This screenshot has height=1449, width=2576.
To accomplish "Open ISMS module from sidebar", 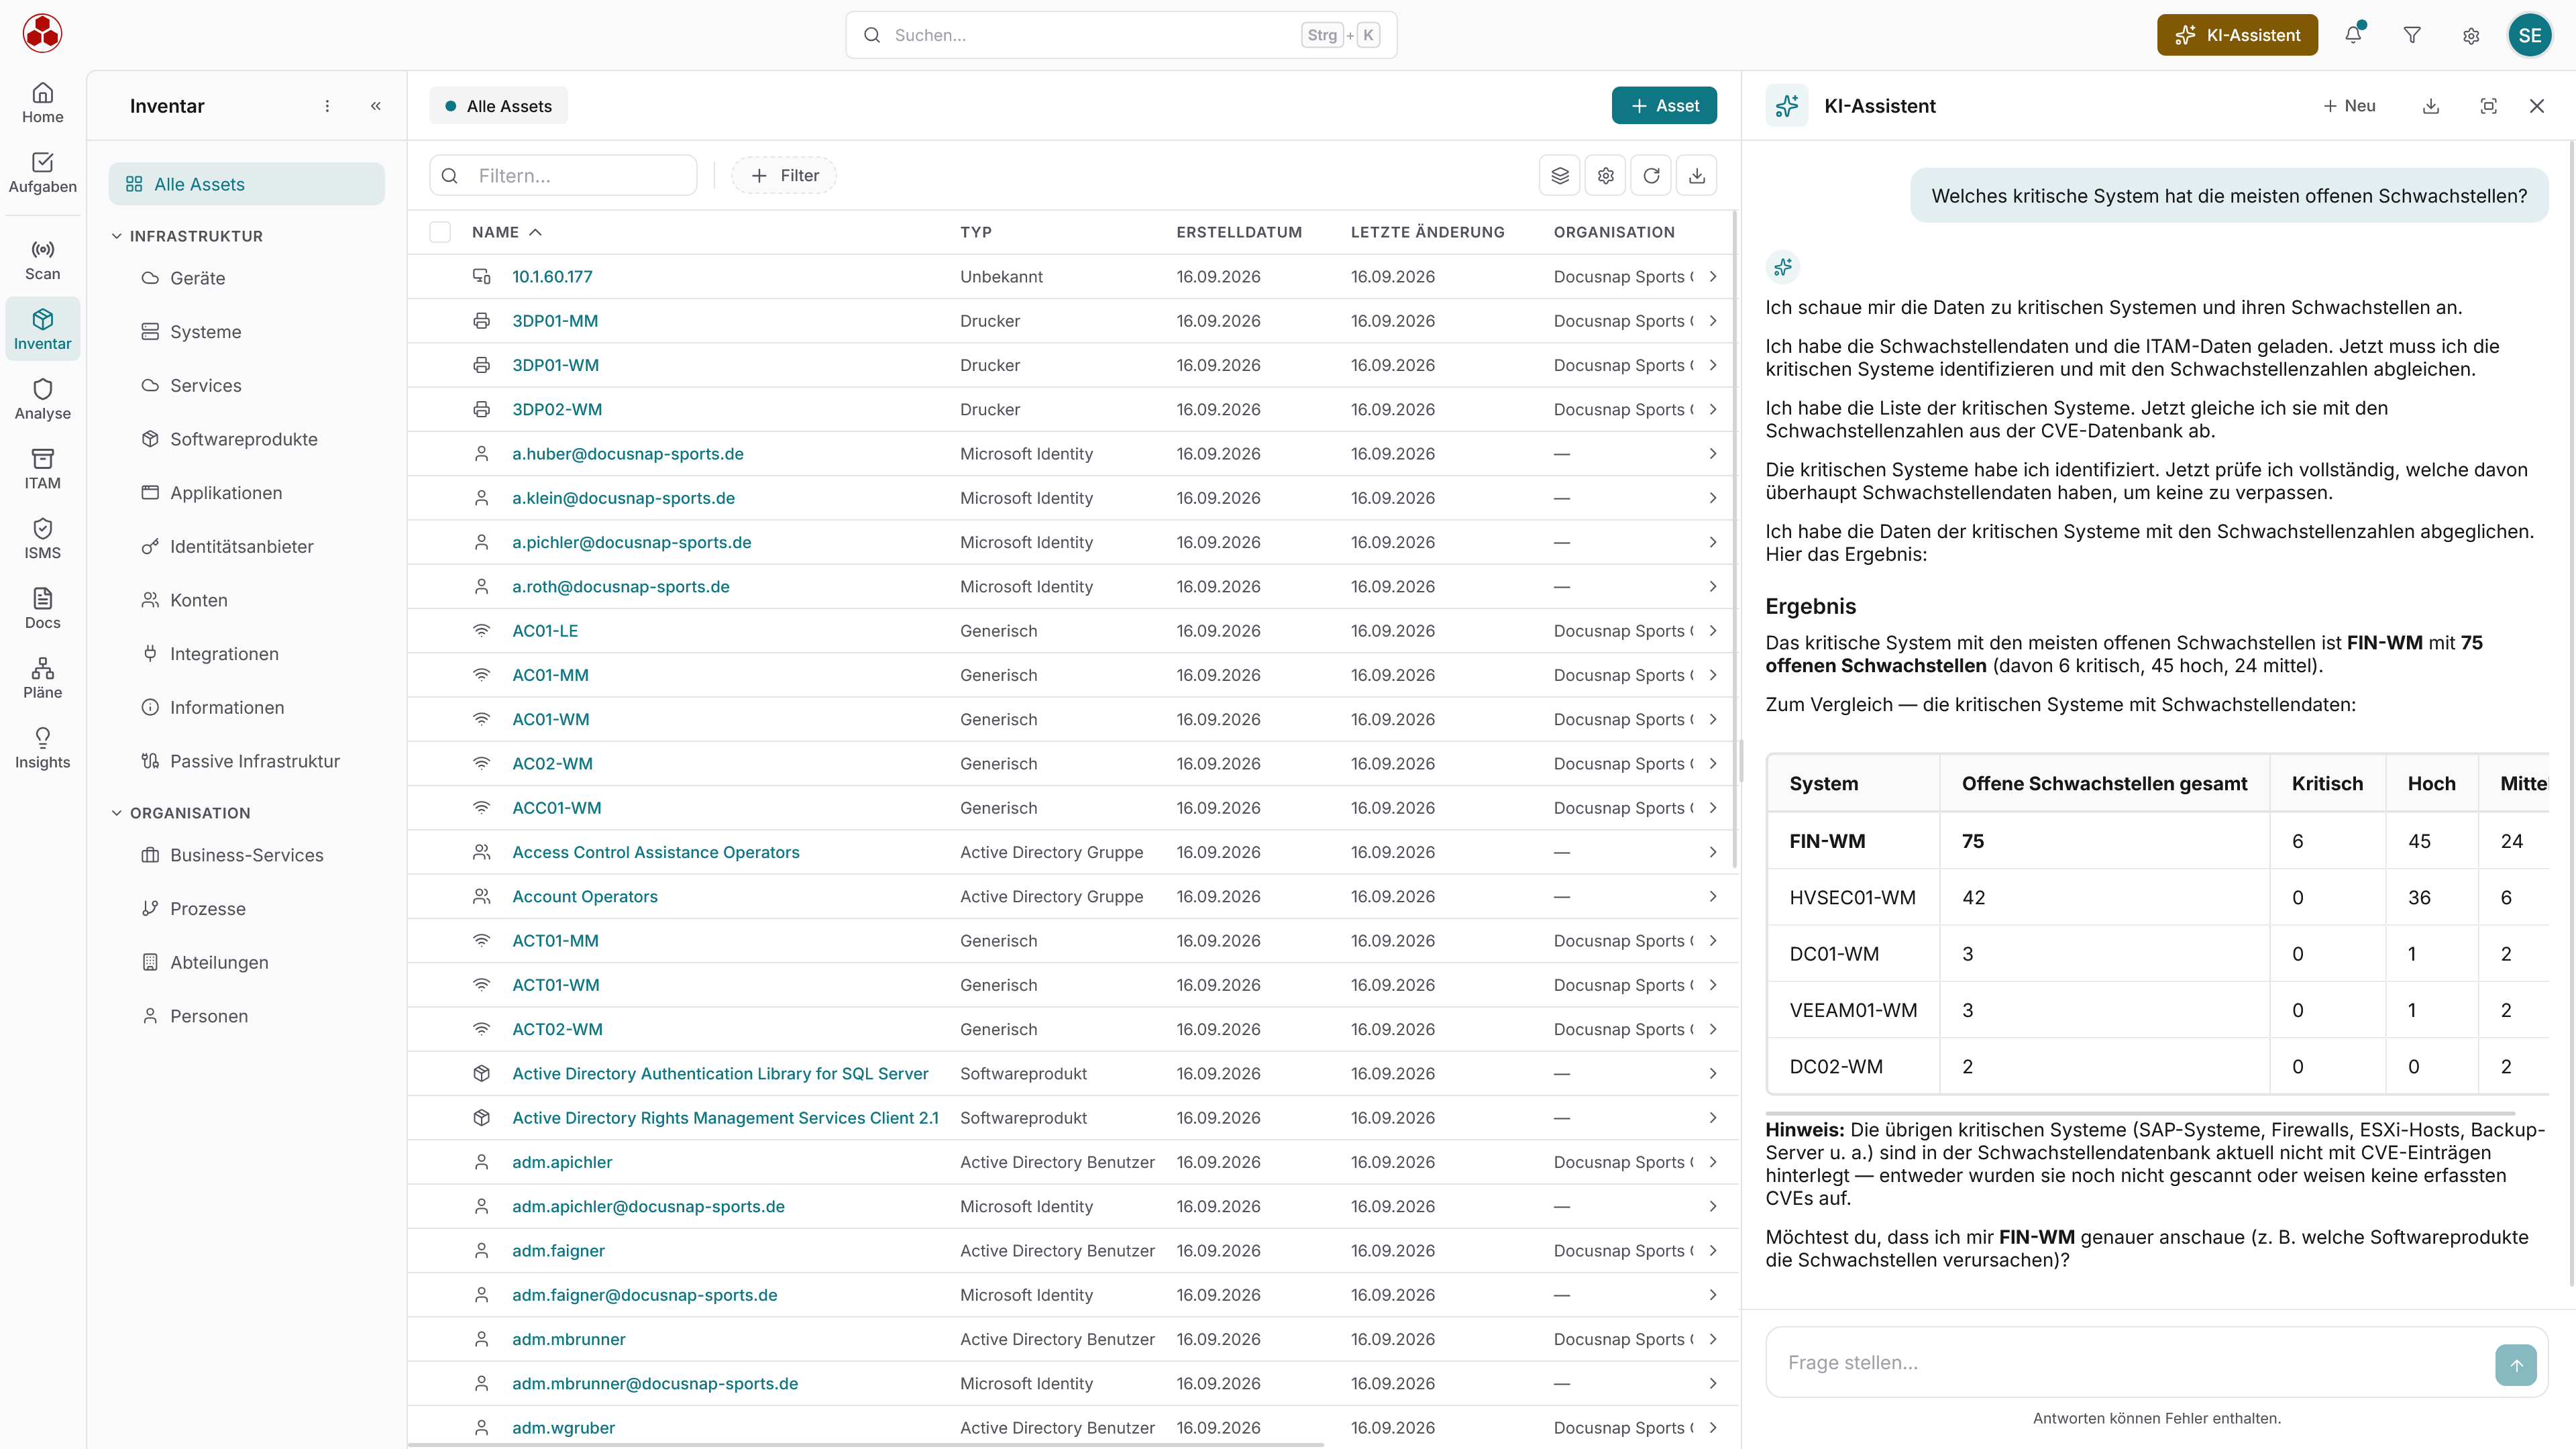I will tap(42, 539).
